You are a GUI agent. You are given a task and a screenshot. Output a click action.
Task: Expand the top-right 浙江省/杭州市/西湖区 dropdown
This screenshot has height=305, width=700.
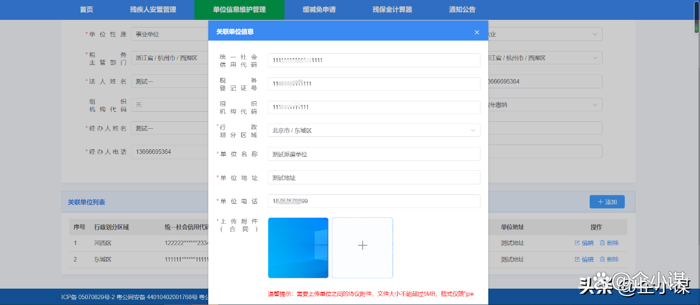pos(543,58)
